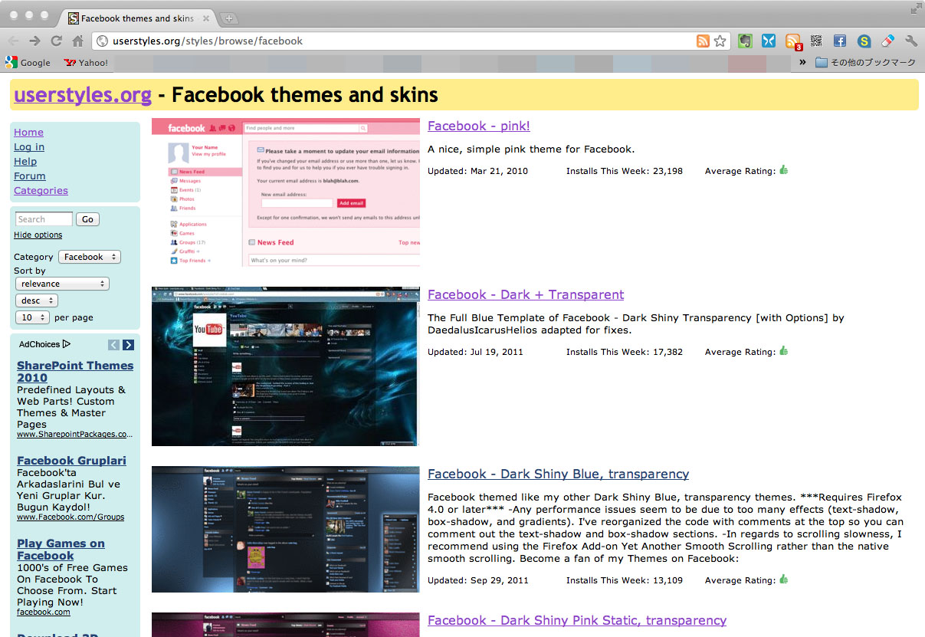
Task: Open the desc sort order dropdown
Action: [x=37, y=300]
